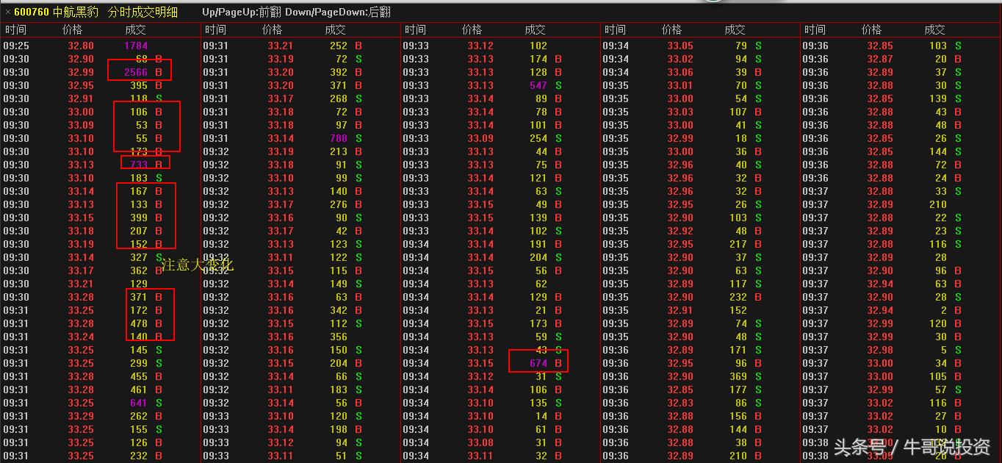This screenshot has width=1002, height=463.
Task: Select the boxed 2566 B trade row
Action: (139, 72)
